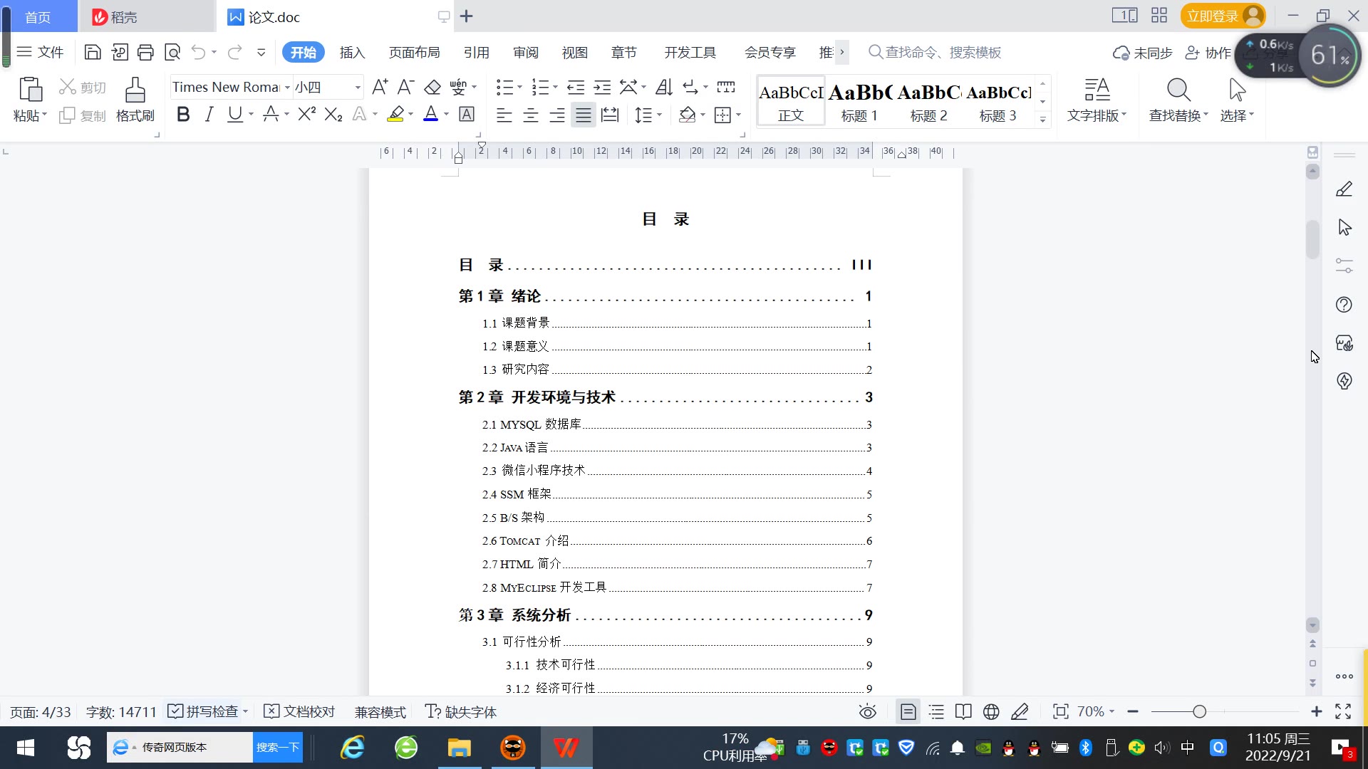Apply subscript X₂ formatting

333,114
